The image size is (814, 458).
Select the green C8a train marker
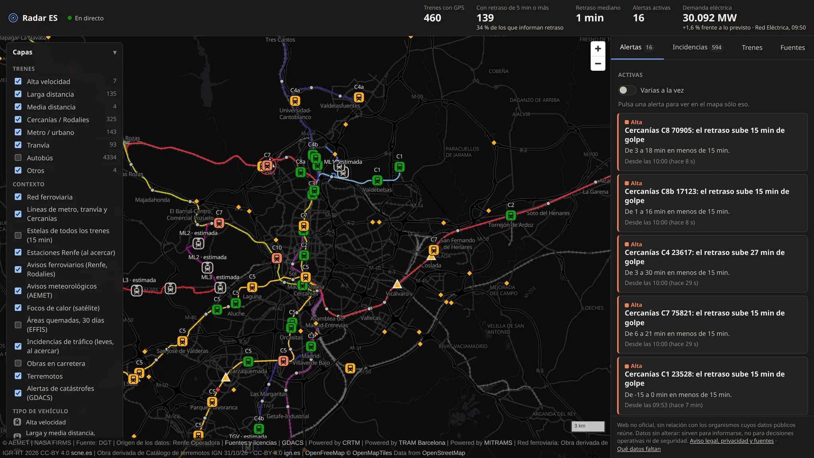pyautogui.click(x=300, y=172)
